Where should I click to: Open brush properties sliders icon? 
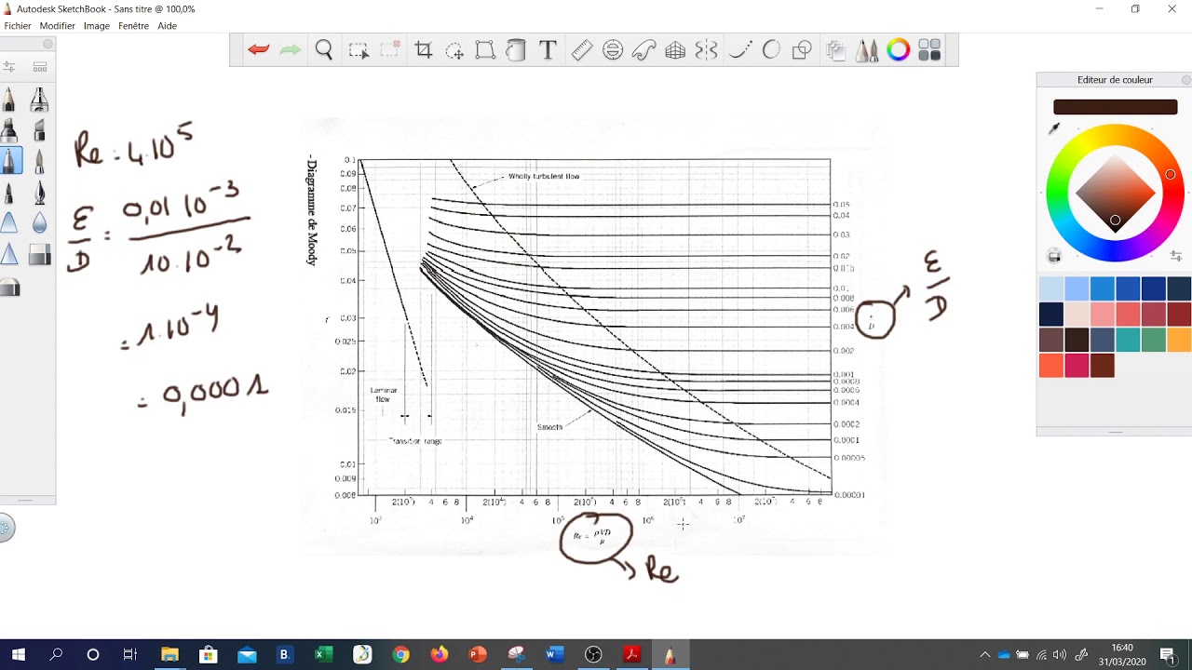tap(9, 67)
